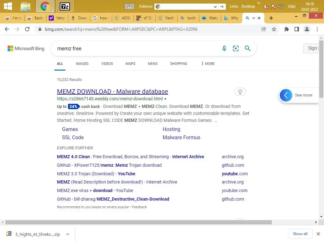Image resolution: width=324 pixels, height=243 pixels.
Task: Click the Show all downloads button
Action: pos(300,234)
